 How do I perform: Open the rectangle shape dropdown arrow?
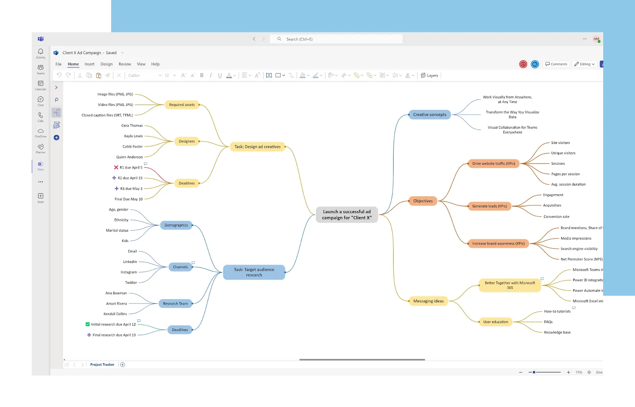click(284, 75)
